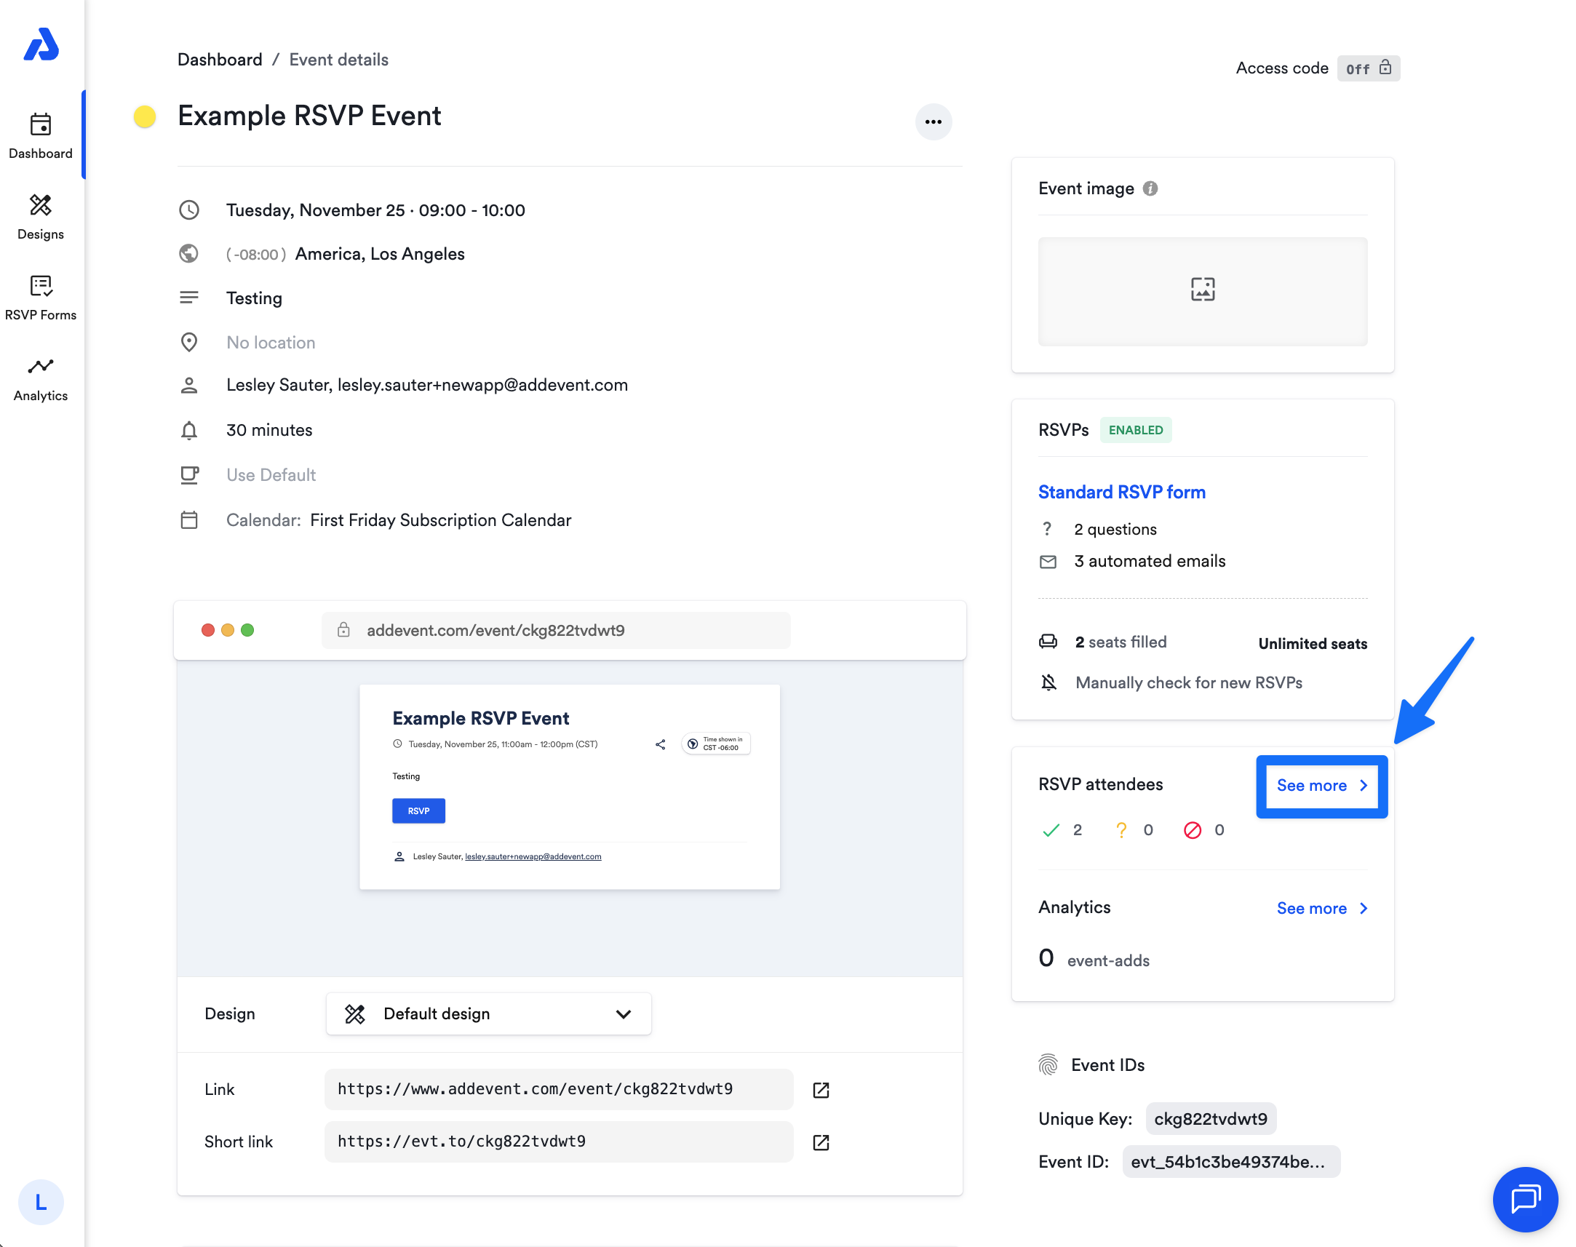Expand the Default design dropdown
1576x1247 pixels.
coord(487,1013)
